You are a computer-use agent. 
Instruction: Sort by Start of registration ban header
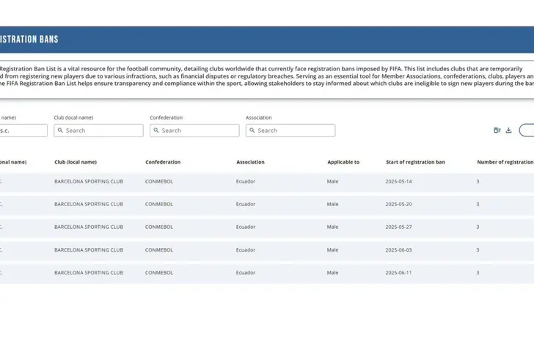(x=415, y=162)
